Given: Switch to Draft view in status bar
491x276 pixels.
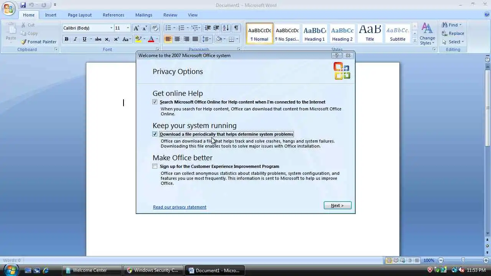Looking at the screenshot, I should [x=417, y=260].
